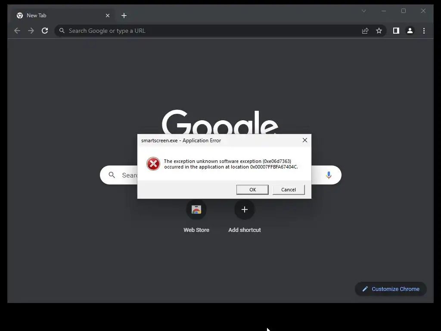
Task: Click the red error icon in the dialog
Action: pos(153,164)
